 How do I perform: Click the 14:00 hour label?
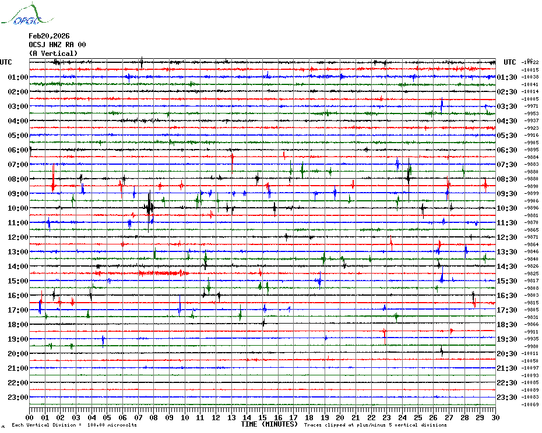(x=18, y=266)
